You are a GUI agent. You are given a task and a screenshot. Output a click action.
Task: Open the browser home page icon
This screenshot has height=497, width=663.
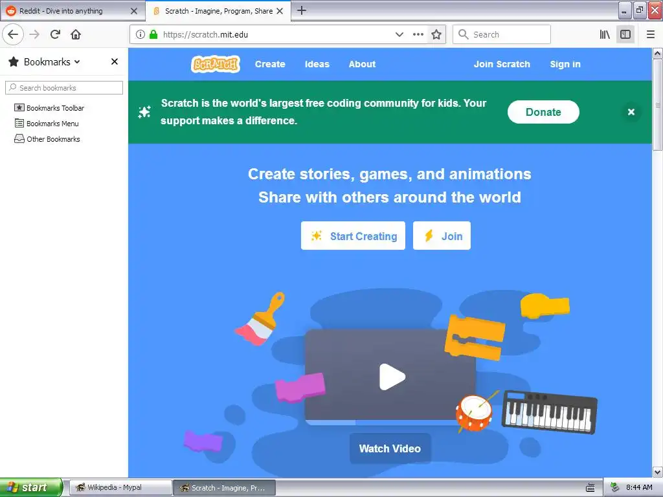coord(76,34)
